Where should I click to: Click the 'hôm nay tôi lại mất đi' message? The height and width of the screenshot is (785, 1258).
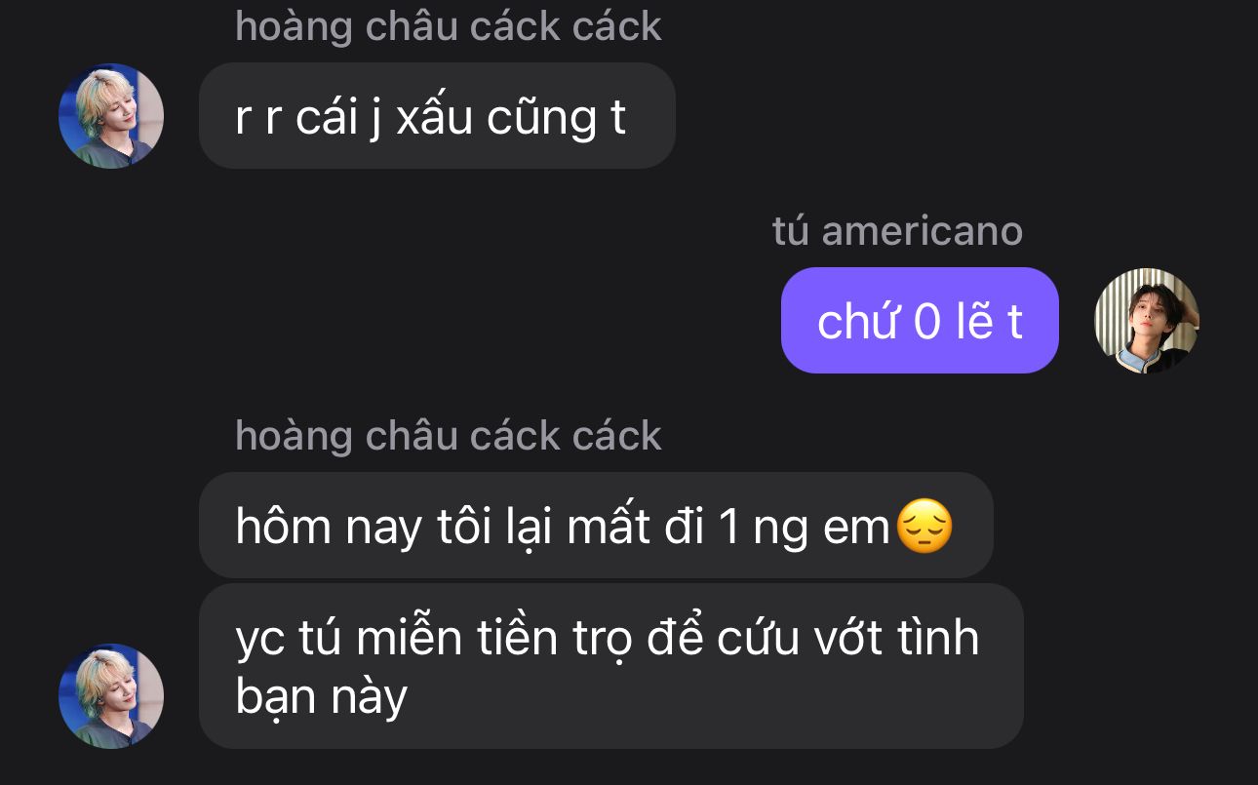596,526
